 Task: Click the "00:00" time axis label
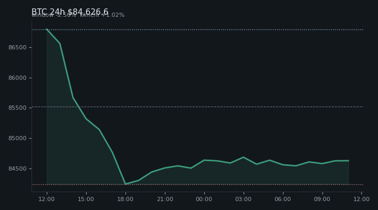coord(204,199)
